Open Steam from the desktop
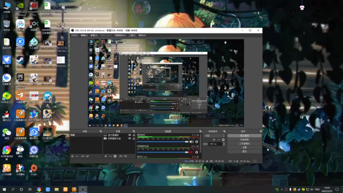This screenshot has height=193, width=343. (x=20, y=61)
